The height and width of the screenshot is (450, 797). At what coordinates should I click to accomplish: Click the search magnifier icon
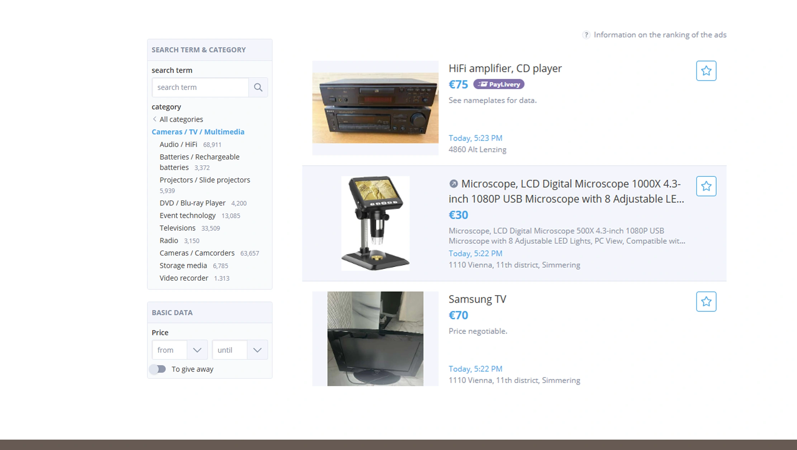258,87
